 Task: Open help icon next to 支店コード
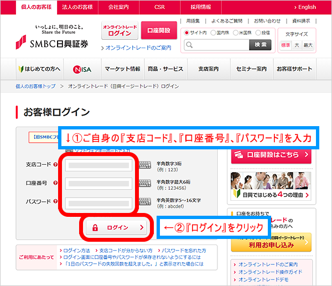pos(55,164)
